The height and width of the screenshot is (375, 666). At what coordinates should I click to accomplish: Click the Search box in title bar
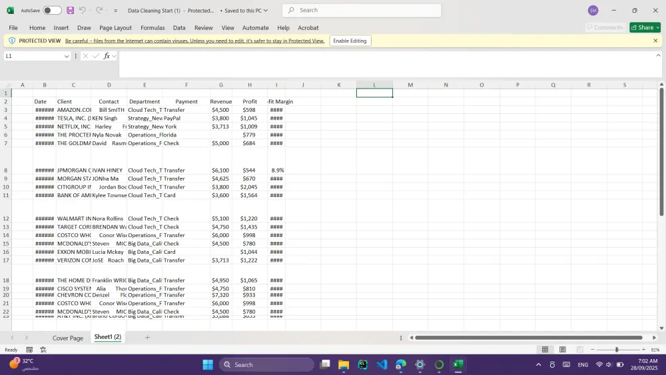(362, 10)
